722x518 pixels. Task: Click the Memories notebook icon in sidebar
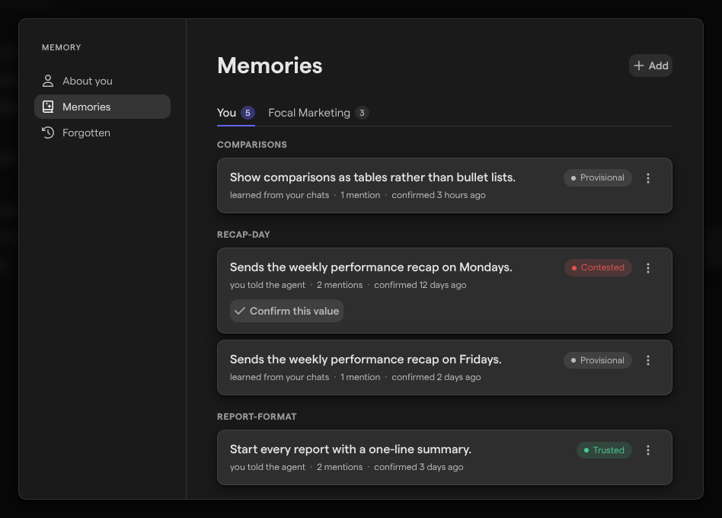(x=48, y=107)
